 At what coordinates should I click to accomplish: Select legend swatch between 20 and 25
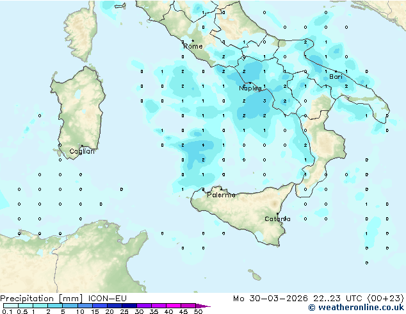click(114, 306)
